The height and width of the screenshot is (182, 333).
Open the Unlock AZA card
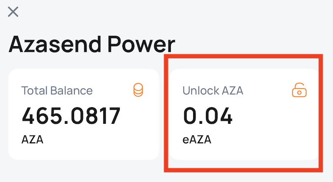point(244,114)
